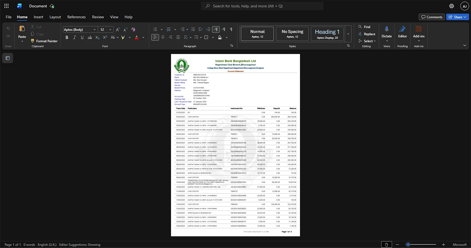Click the Format Painter button

coord(44,41)
